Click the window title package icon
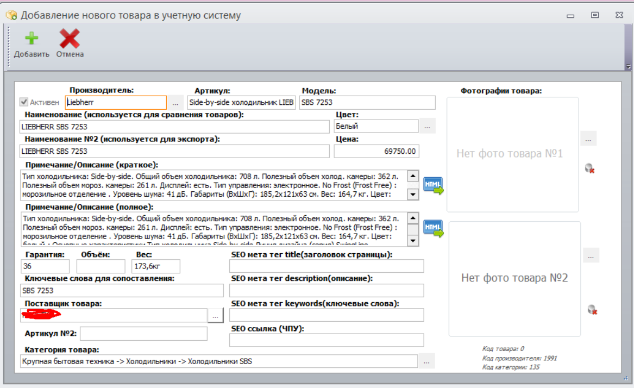This screenshot has height=388, width=634. 11,15
